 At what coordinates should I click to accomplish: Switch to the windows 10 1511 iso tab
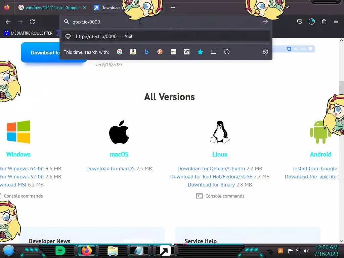click(52, 8)
